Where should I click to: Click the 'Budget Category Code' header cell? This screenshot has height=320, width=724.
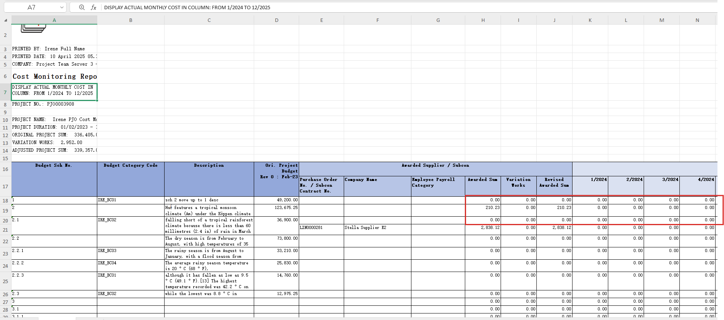pos(131,179)
